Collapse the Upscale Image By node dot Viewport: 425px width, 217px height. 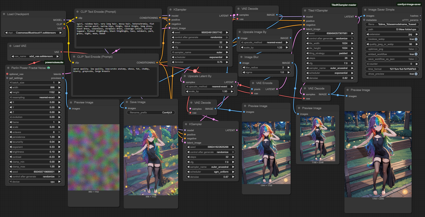pyautogui.click(x=240, y=32)
